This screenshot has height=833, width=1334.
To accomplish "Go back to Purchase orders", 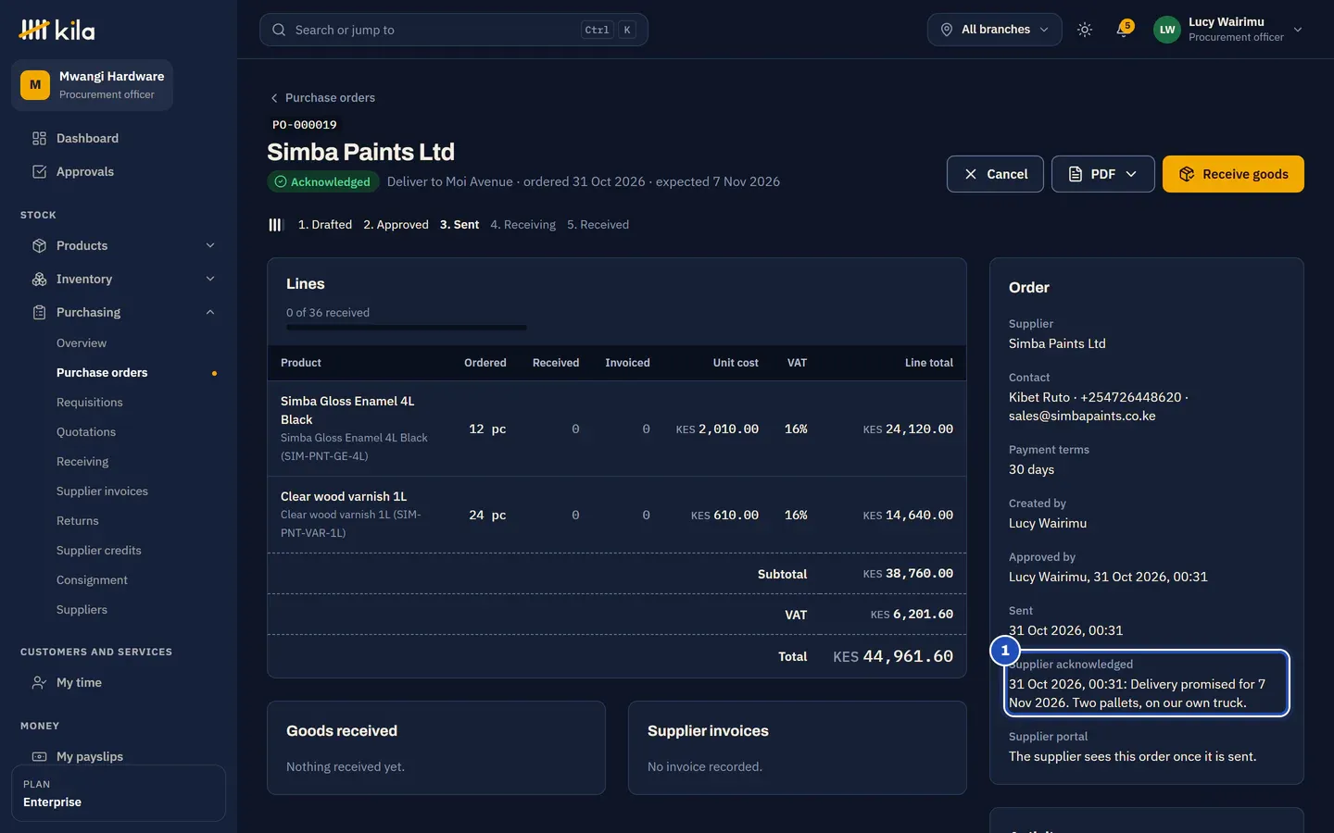I will pyautogui.click(x=322, y=98).
